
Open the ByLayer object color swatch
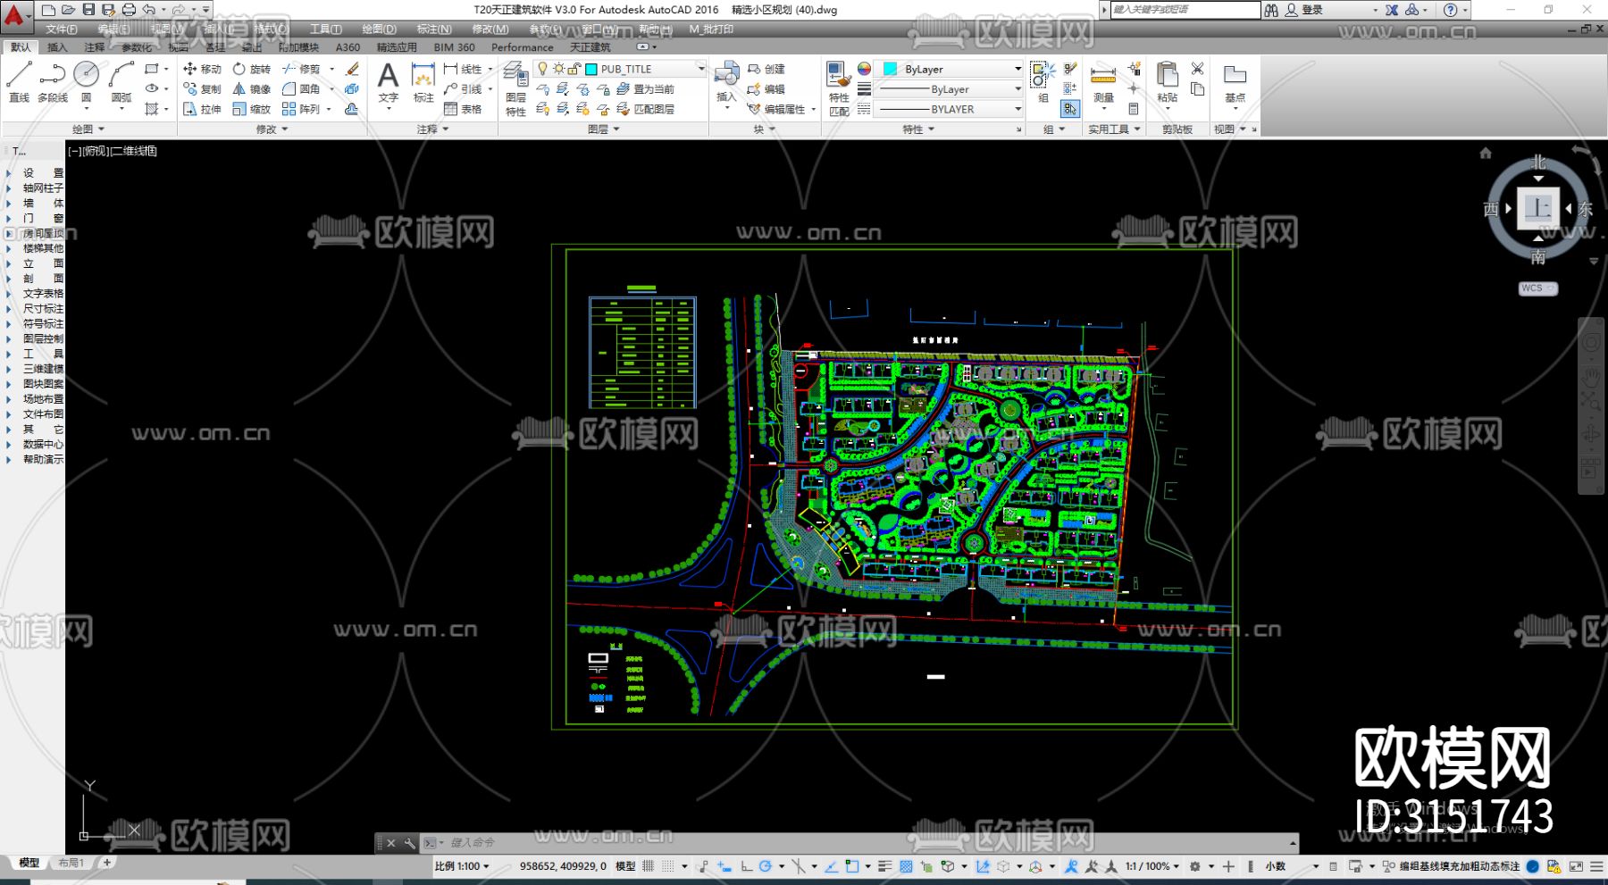click(951, 69)
